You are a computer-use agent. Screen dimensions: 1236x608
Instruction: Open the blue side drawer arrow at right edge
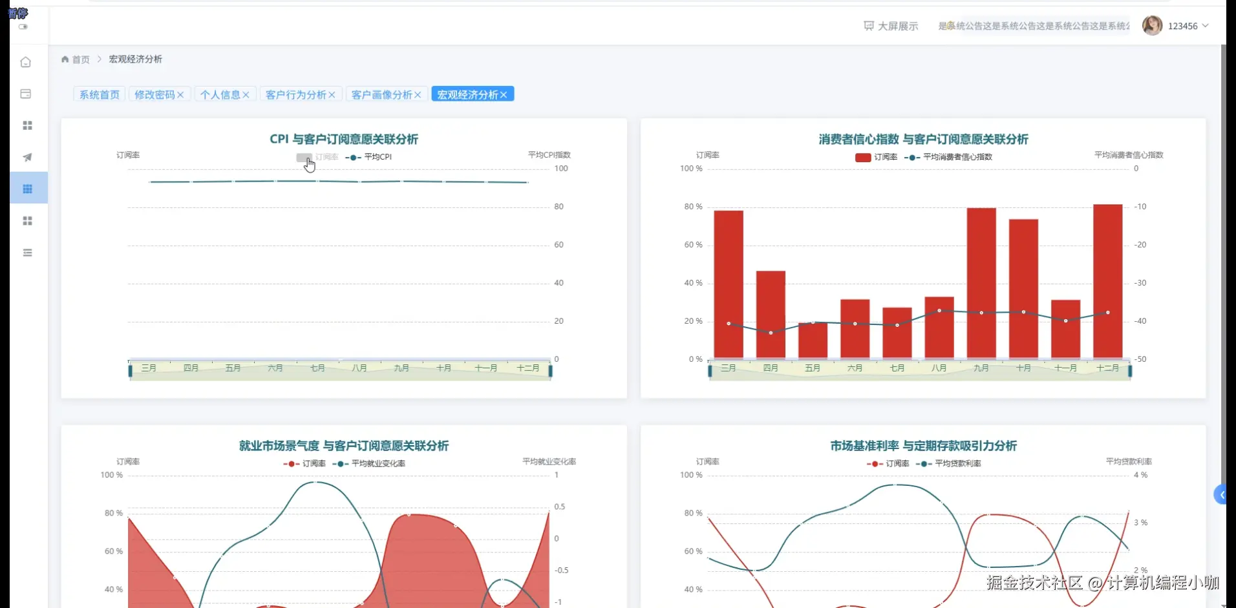pos(1220,495)
